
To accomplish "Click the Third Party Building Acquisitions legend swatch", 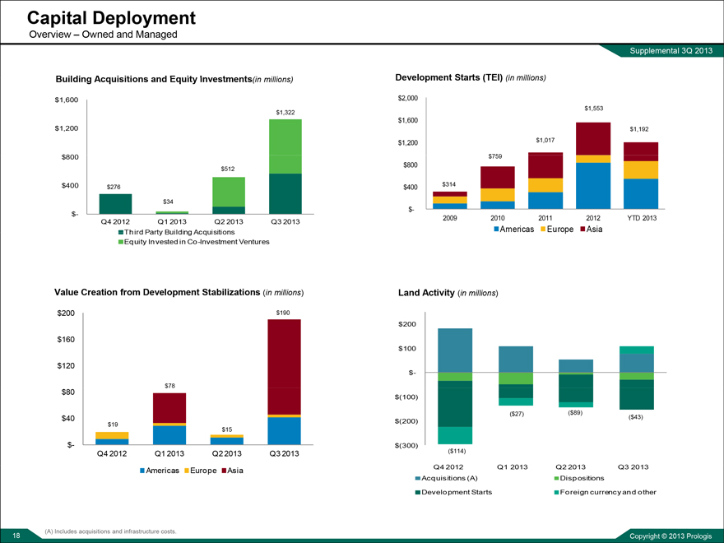I will (121, 232).
